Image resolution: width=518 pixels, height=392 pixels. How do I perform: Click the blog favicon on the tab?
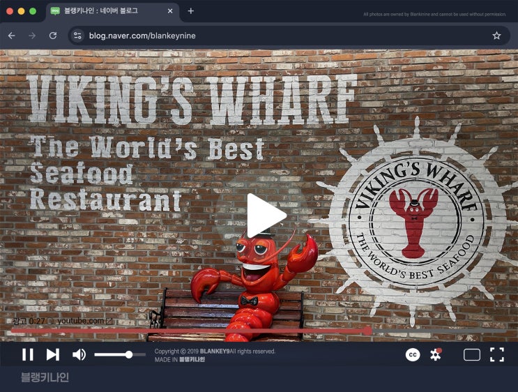55,11
